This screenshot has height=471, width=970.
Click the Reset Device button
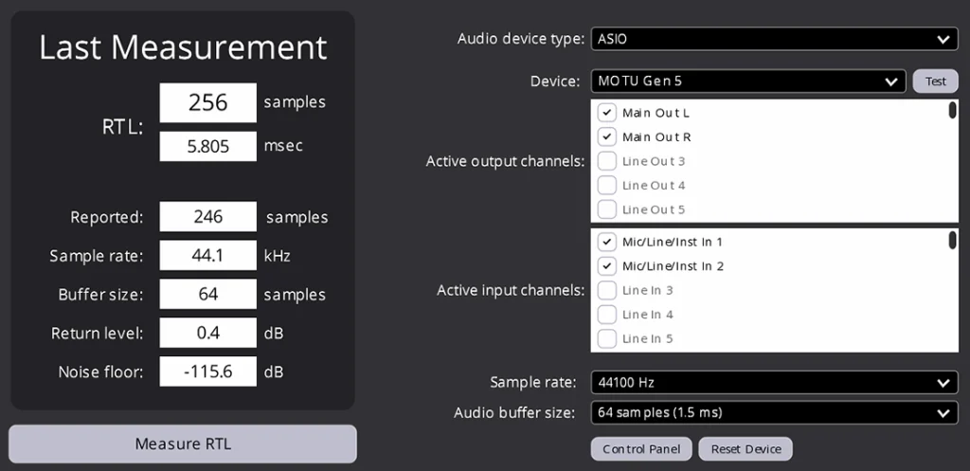point(745,449)
